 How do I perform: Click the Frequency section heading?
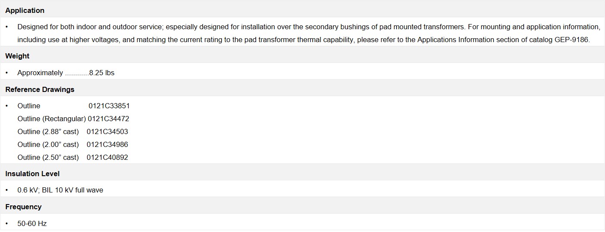tap(23, 207)
